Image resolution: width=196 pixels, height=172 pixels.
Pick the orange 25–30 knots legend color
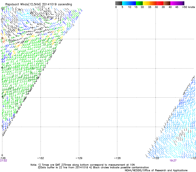[x=153, y=3]
